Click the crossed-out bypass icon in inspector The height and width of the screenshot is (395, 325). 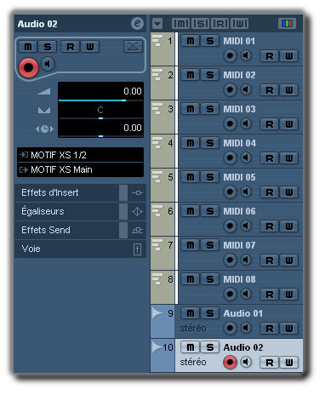coord(133,46)
